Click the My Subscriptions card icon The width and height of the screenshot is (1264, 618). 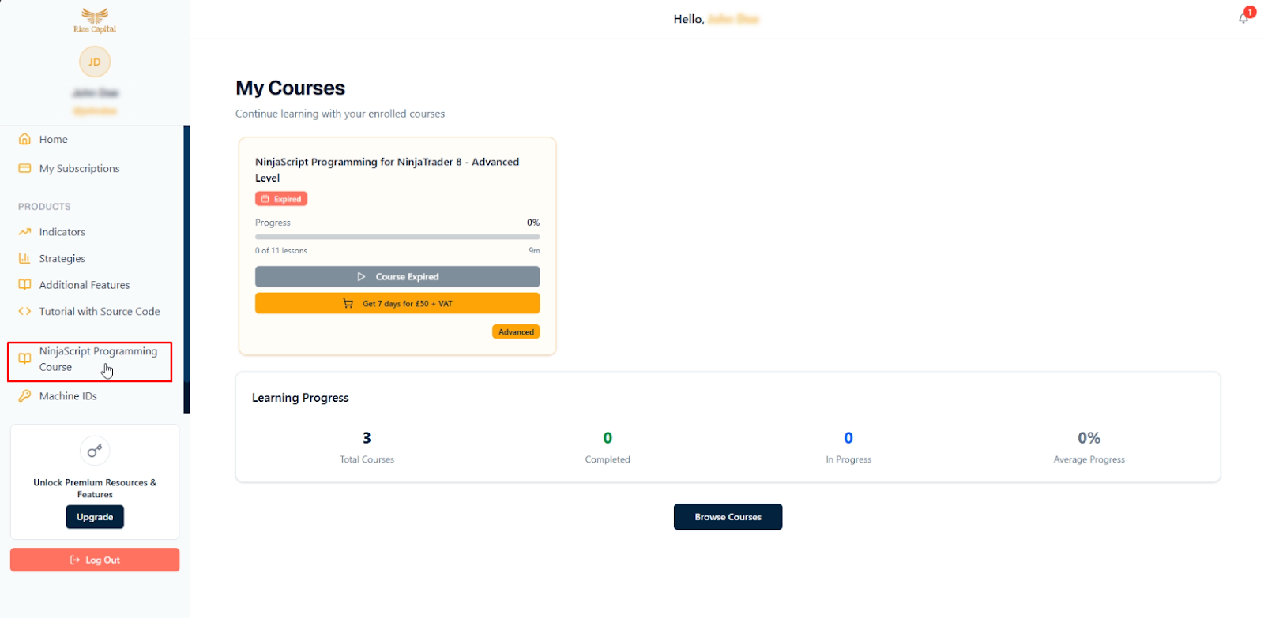pos(24,168)
